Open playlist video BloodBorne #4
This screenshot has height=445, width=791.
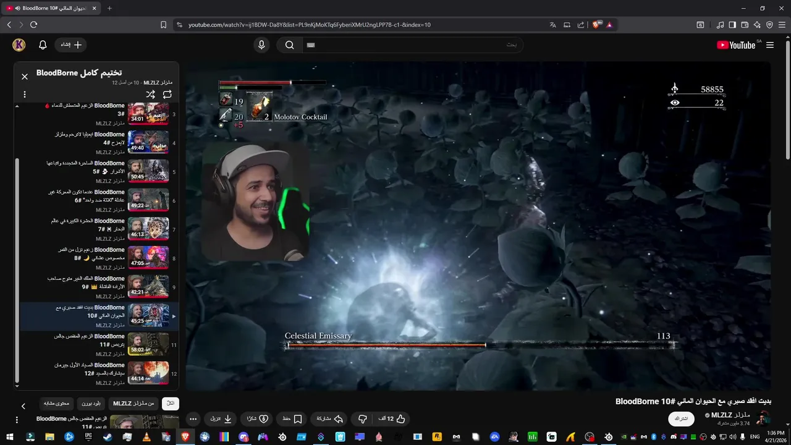point(99,143)
